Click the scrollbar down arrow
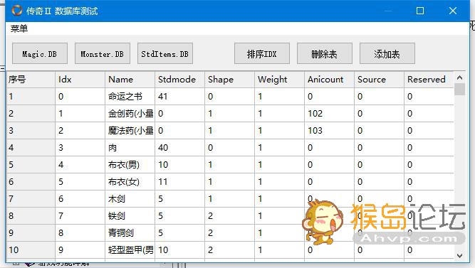The image size is (475, 268). (459, 256)
